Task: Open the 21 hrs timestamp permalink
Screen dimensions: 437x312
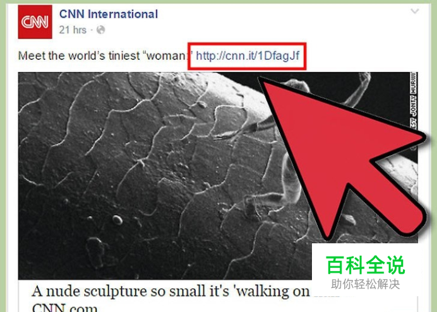Action: [x=73, y=30]
